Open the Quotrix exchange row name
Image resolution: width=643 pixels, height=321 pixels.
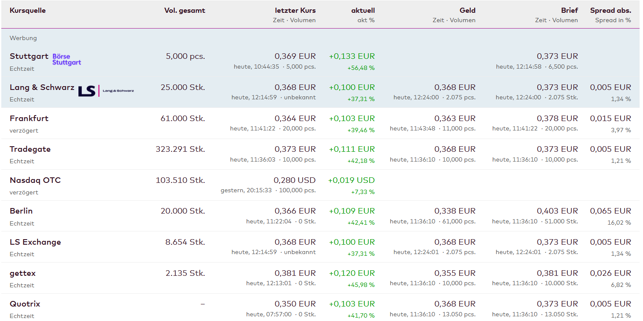click(25, 304)
